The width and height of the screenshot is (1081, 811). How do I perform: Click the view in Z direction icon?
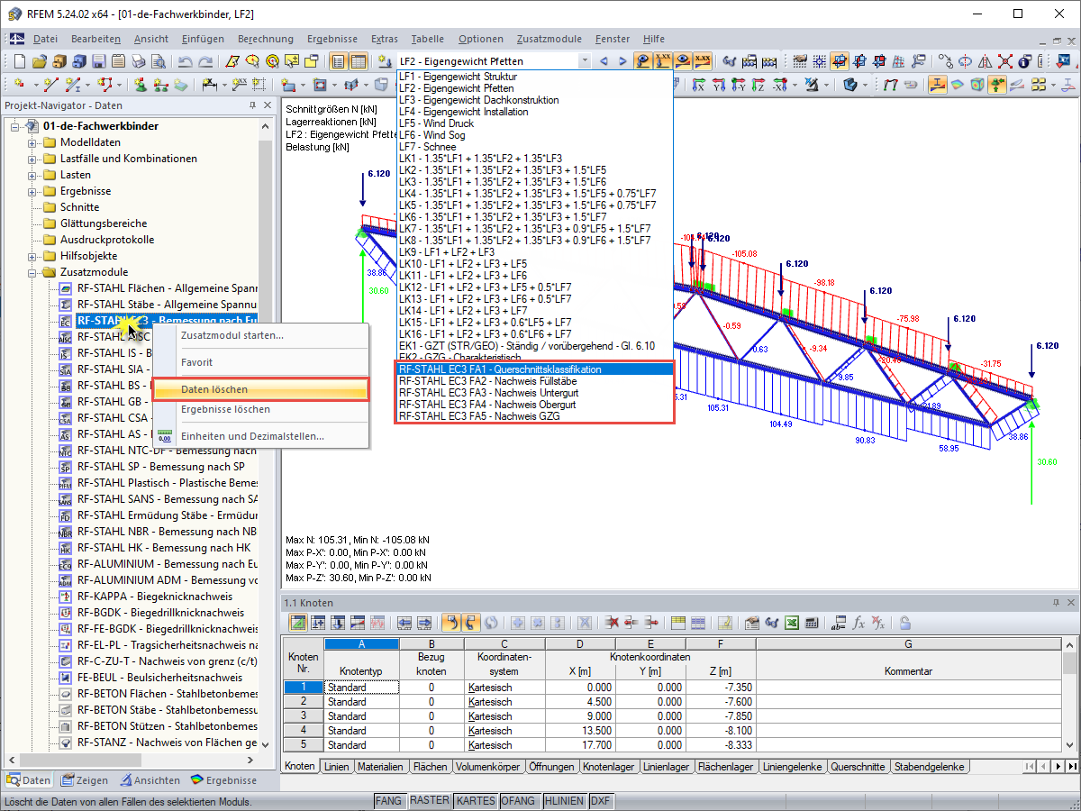(759, 85)
